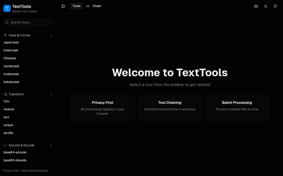The height and width of the screenshot is (176, 283).
Task: Click the Case & Format letter icon
Action: pos(5,35)
